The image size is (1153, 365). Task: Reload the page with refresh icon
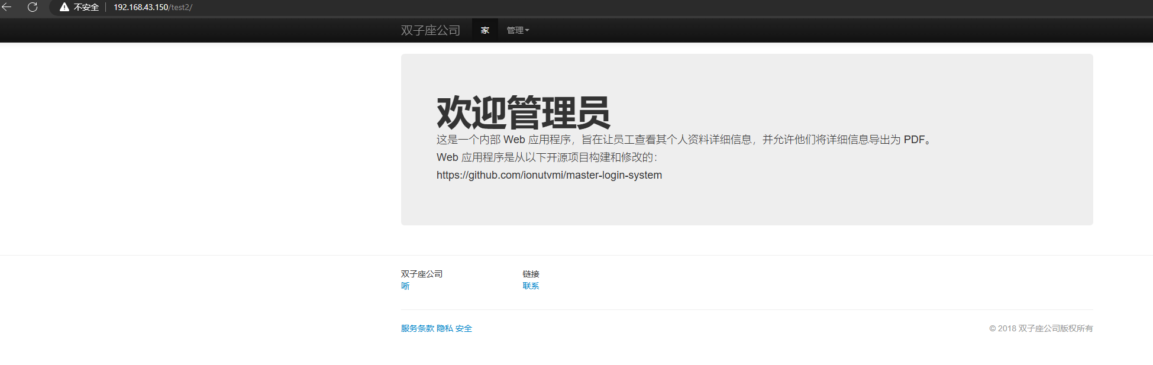[x=33, y=7]
